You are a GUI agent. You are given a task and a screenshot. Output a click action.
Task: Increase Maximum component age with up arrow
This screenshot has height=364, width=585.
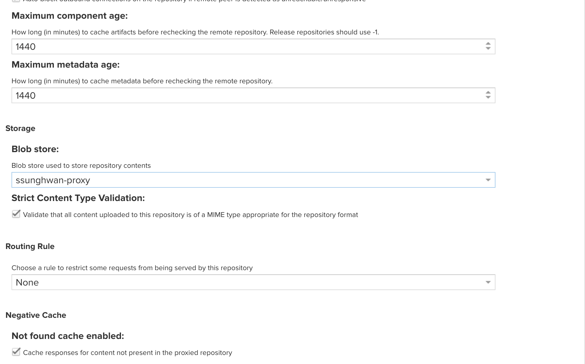click(488, 44)
